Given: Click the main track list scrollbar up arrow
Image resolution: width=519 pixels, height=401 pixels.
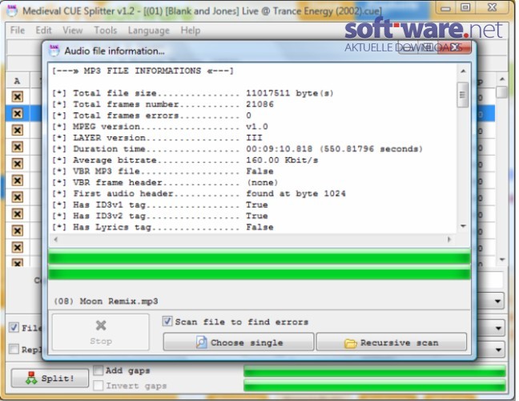Looking at the screenshot, I should tap(502, 79).
